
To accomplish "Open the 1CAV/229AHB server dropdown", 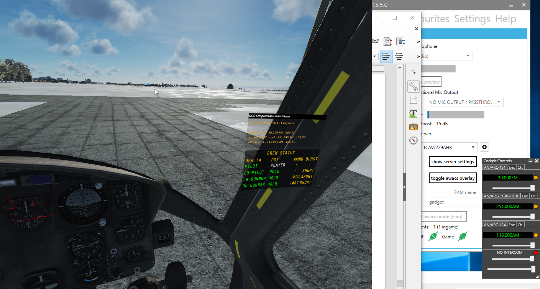I will [x=449, y=147].
